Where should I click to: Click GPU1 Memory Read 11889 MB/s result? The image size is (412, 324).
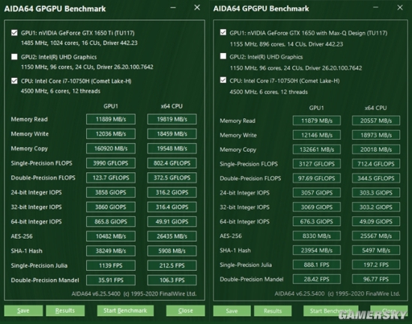coord(111,119)
